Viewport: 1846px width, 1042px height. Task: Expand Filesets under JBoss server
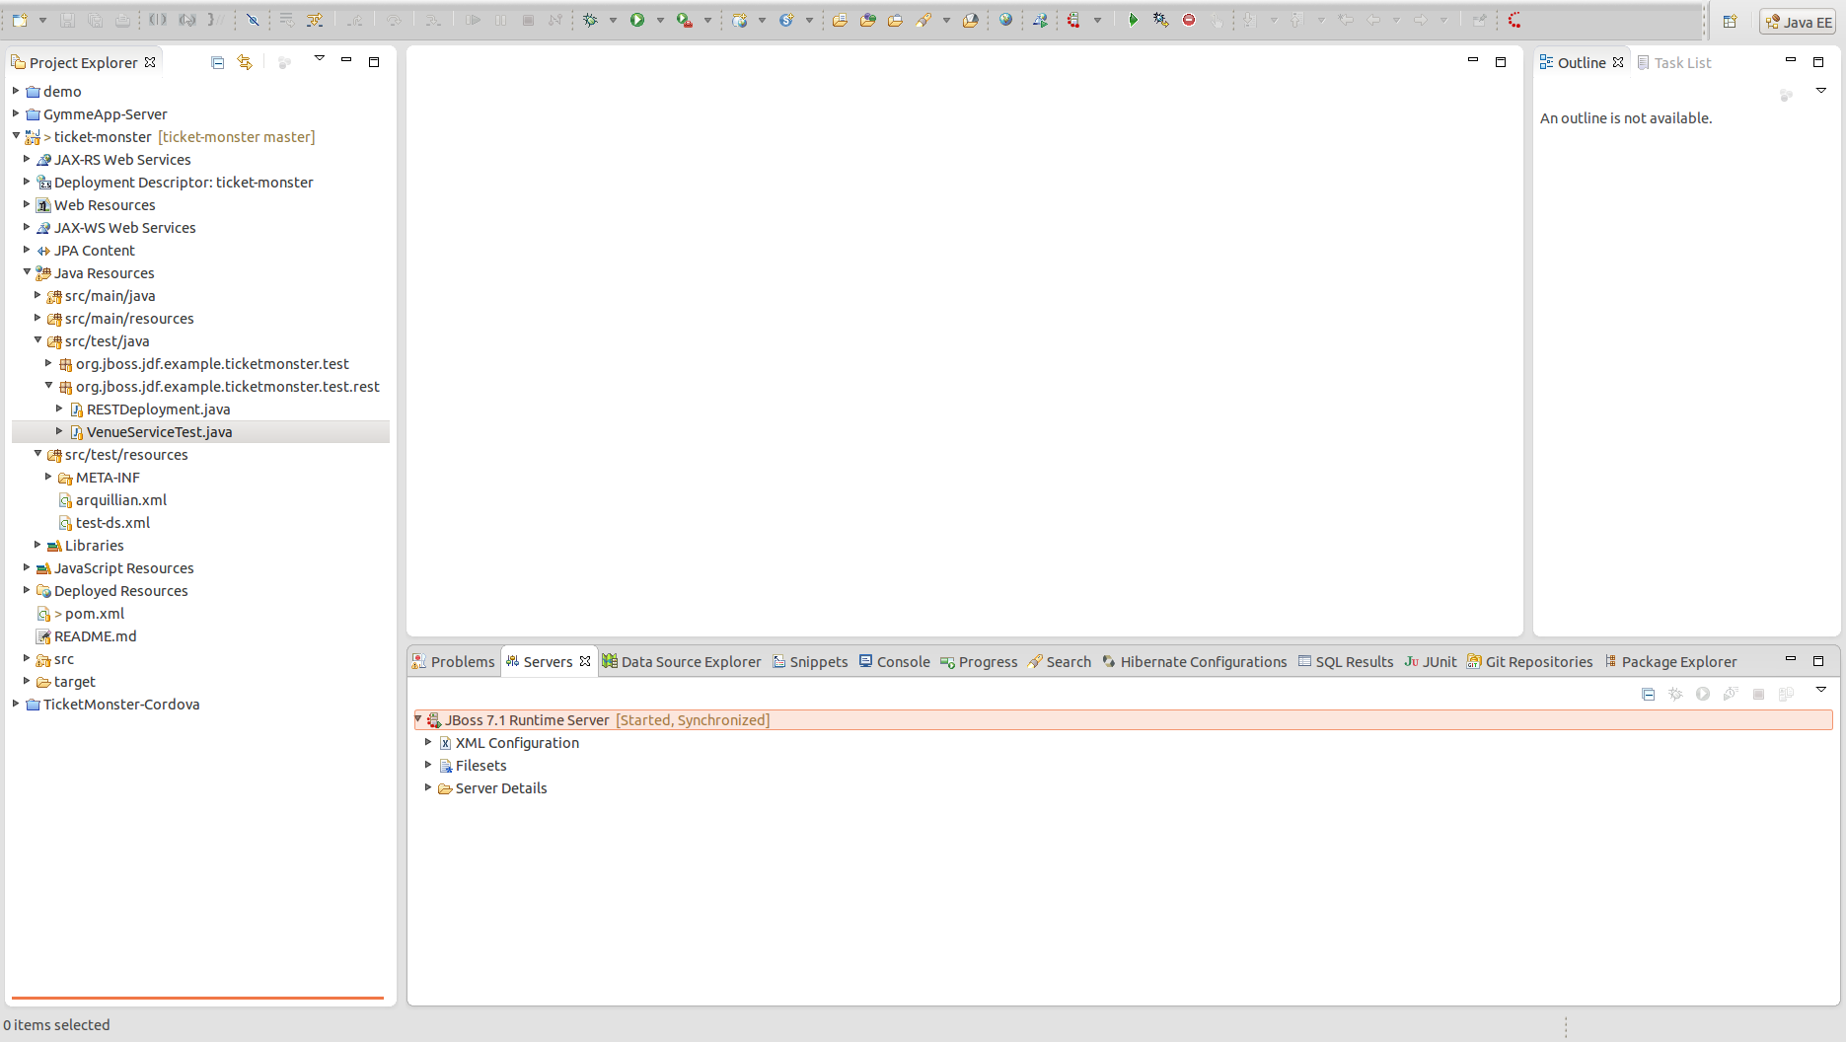(428, 765)
